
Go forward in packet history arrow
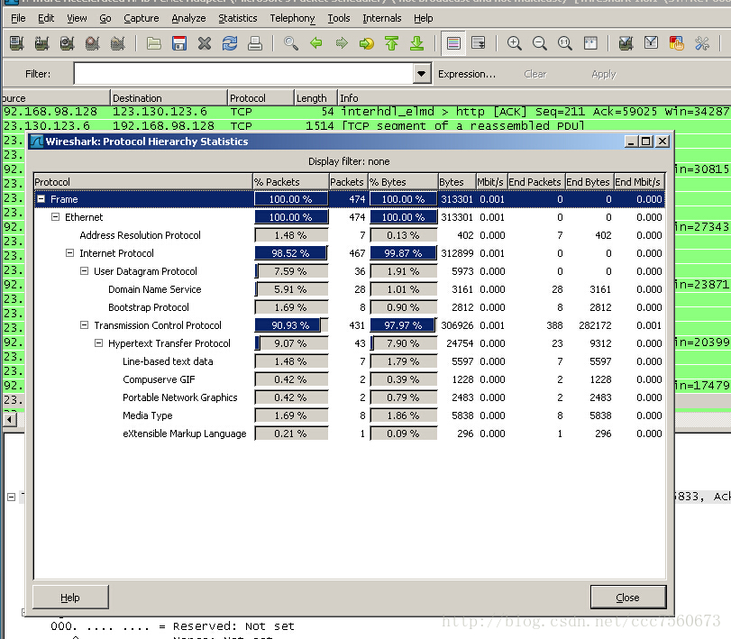click(x=342, y=43)
